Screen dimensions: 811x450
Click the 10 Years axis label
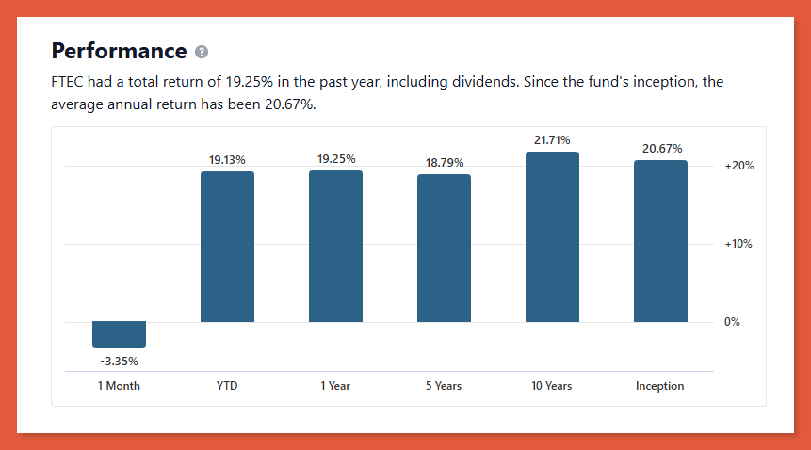pos(552,386)
